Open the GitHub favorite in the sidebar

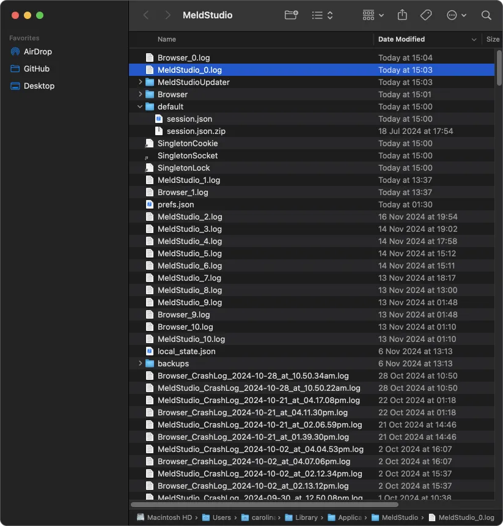click(35, 69)
